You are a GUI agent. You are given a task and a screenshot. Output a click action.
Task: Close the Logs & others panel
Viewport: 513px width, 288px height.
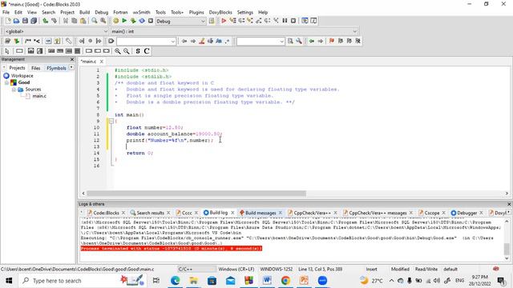click(x=509, y=204)
